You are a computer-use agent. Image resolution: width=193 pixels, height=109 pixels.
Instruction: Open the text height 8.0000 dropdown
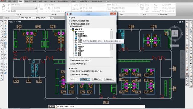[x=36, y=11]
